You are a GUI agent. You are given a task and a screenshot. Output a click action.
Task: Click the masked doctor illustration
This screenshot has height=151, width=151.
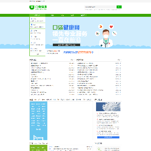[x=106, y=39]
